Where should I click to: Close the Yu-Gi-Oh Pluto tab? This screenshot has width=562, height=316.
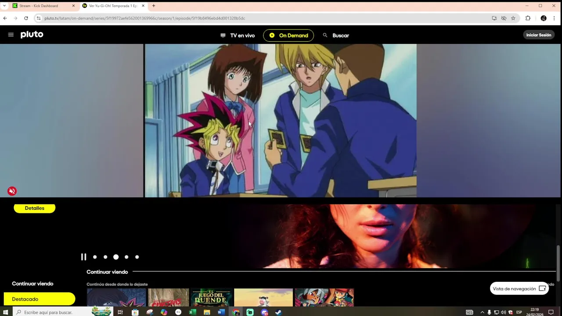[x=143, y=6]
